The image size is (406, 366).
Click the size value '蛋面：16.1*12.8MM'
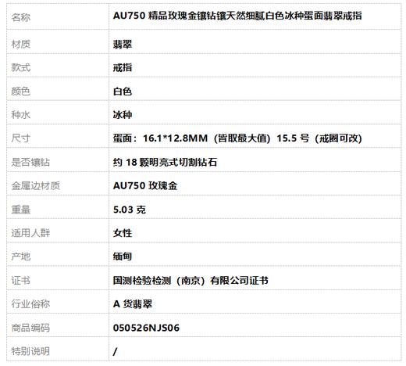160,138
